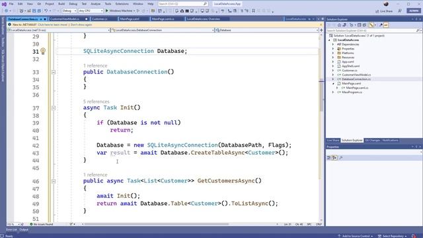The height and width of the screenshot is (238, 423).
Task: Open the editor zoom level dropdown
Action: coord(19,224)
